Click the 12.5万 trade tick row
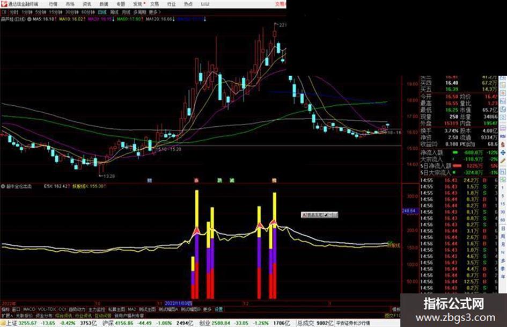 tap(459, 282)
